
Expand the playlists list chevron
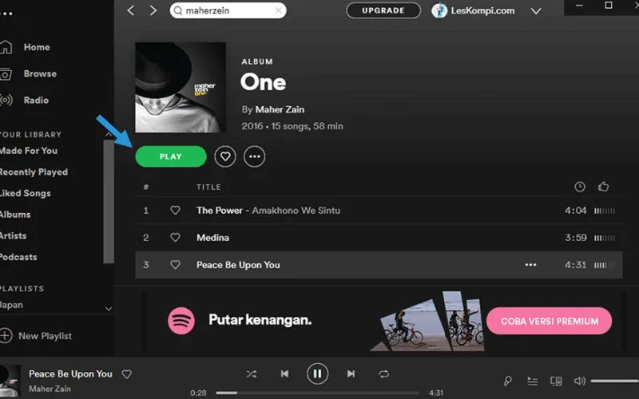point(109,309)
